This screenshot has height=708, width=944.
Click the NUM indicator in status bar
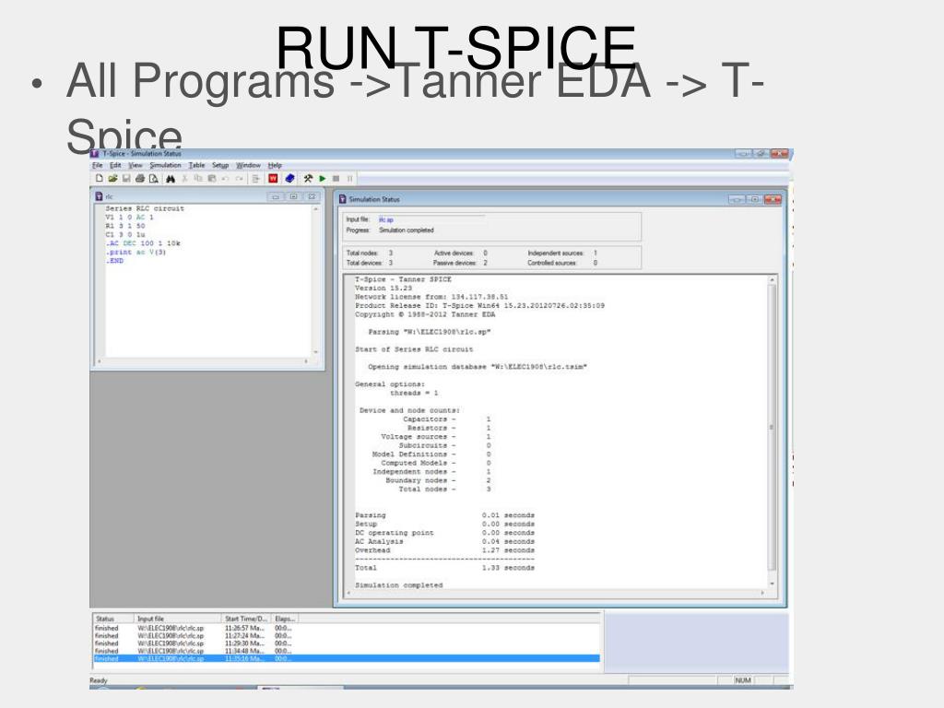click(x=743, y=680)
